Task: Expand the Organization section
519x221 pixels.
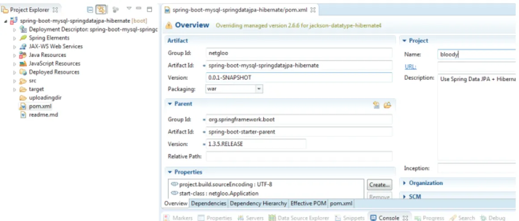Action: (x=405, y=183)
